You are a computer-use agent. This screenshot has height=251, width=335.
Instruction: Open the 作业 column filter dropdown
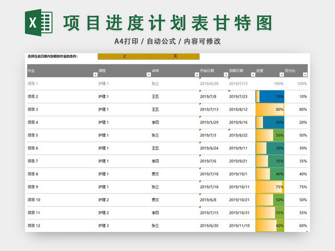pyautogui.click(x=95, y=74)
